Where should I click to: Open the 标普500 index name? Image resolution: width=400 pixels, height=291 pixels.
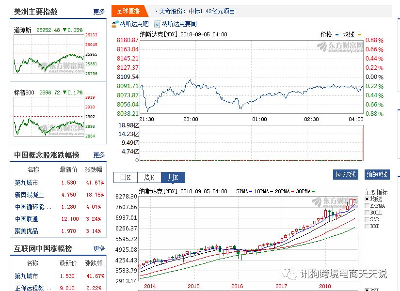[24, 92]
